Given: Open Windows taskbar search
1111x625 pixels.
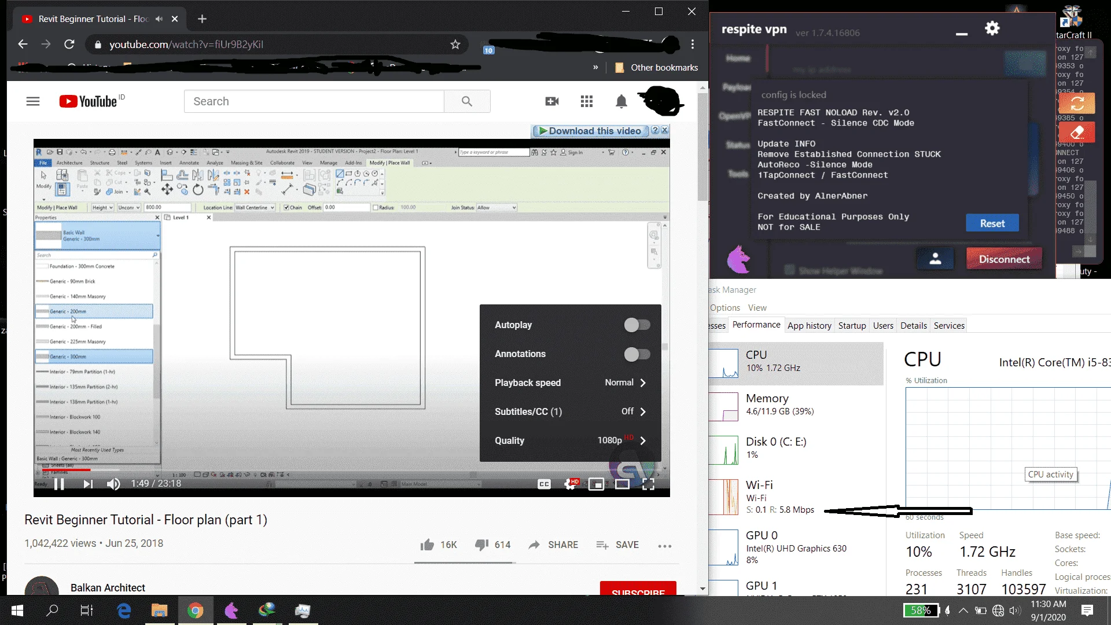Looking at the screenshot, I should (x=52, y=611).
